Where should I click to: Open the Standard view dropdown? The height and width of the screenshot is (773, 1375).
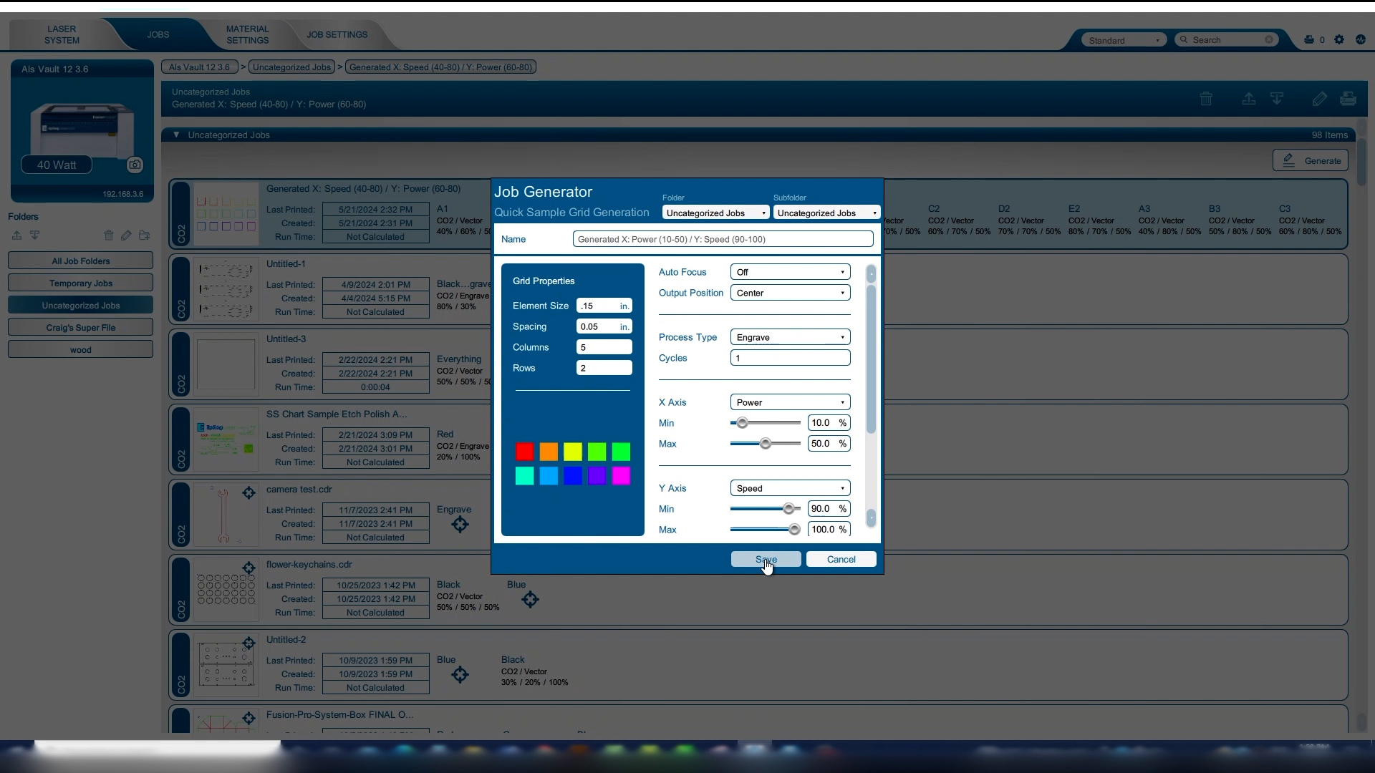(1123, 40)
